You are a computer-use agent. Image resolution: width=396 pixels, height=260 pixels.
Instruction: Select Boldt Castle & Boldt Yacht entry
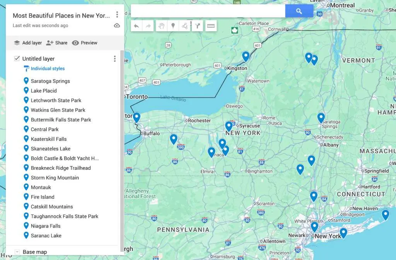tap(65, 158)
